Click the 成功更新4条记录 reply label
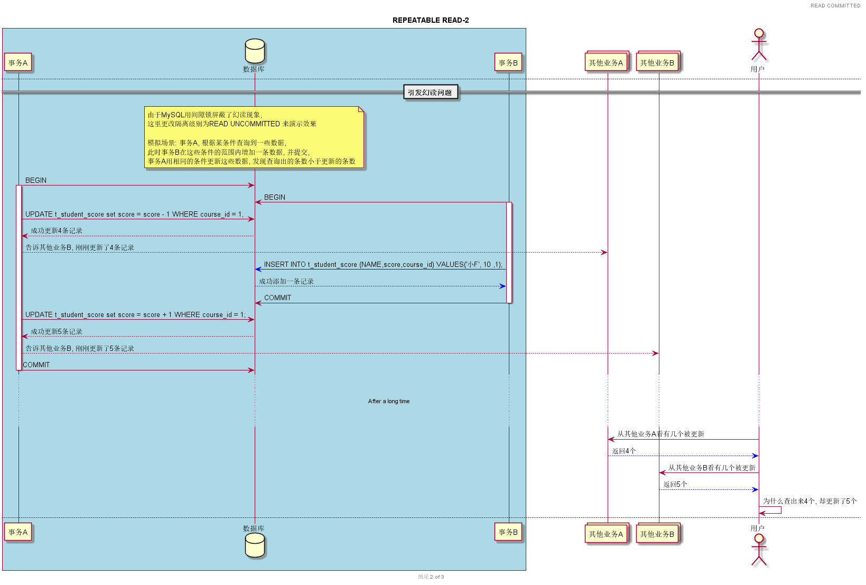 [57, 231]
